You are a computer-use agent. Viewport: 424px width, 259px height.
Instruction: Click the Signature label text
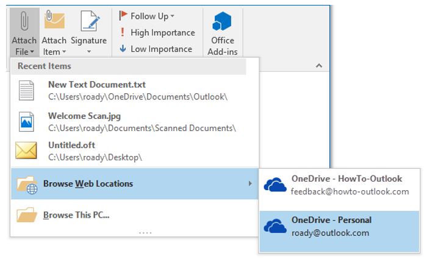[x=88, y=41]
